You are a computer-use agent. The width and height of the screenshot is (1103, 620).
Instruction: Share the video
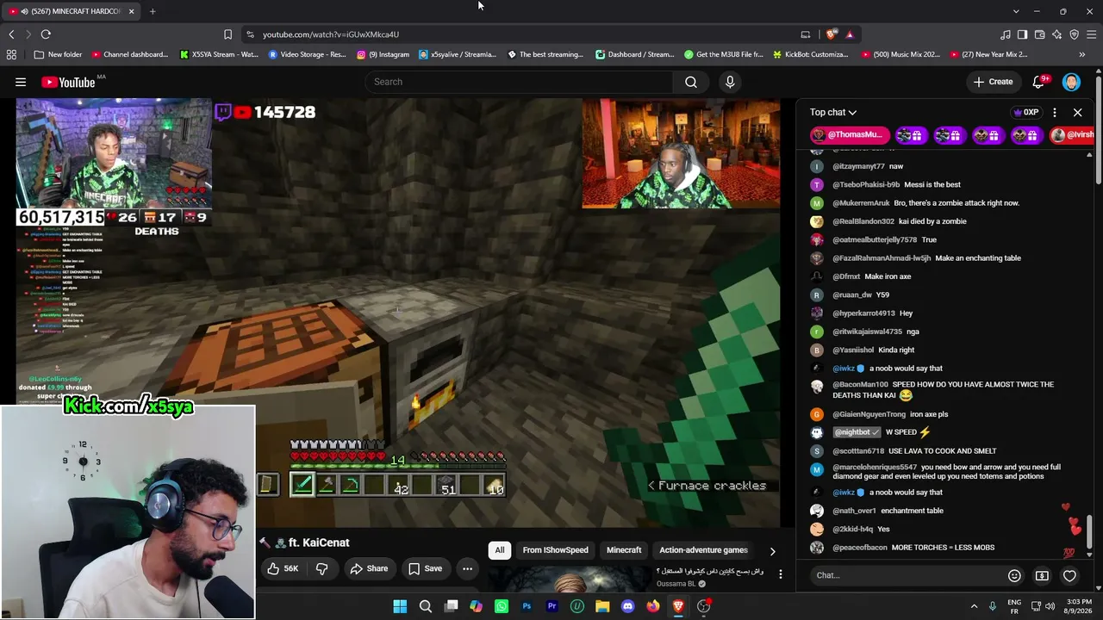[370, 568]
